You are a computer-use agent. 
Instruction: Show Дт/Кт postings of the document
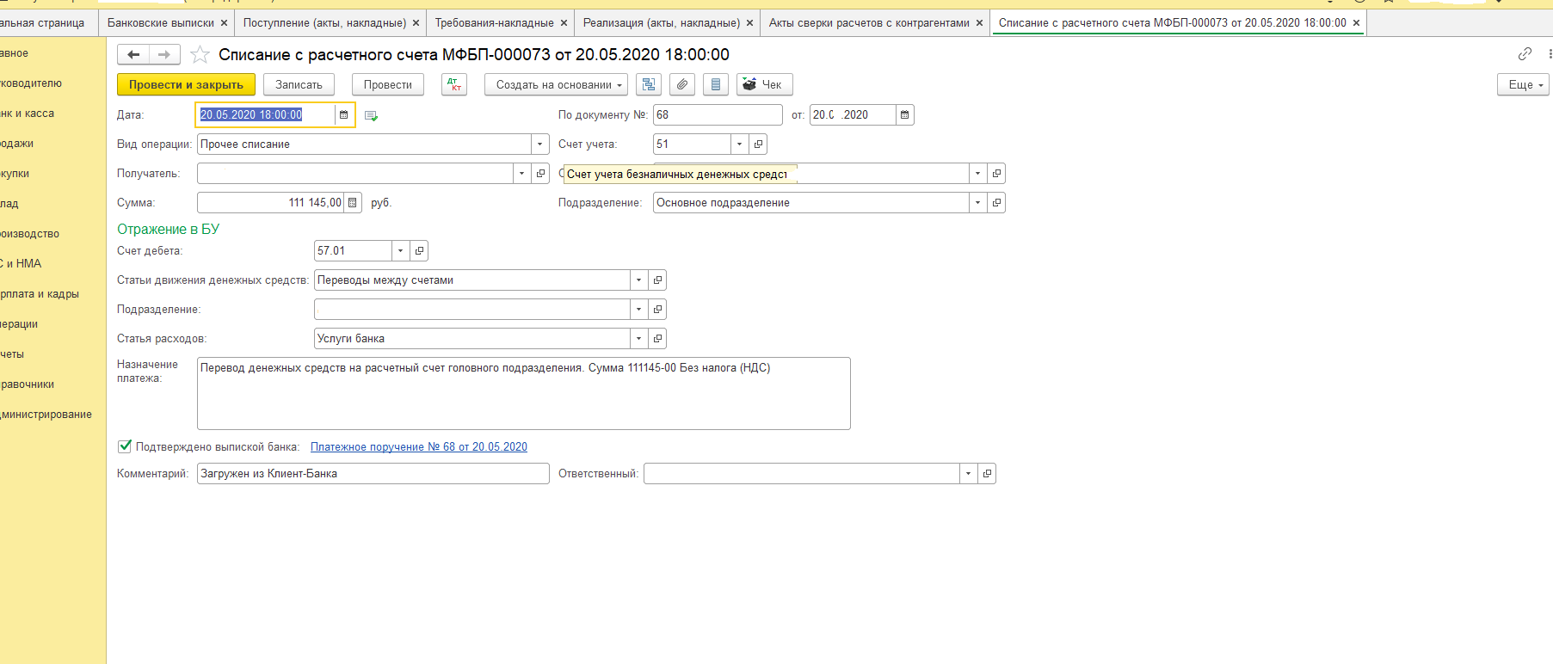click(x=454, y=84)
